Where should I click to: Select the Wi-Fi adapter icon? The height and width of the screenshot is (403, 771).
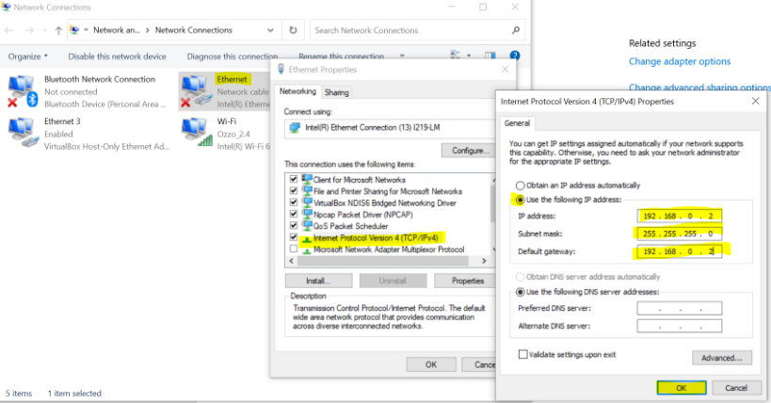196,133
